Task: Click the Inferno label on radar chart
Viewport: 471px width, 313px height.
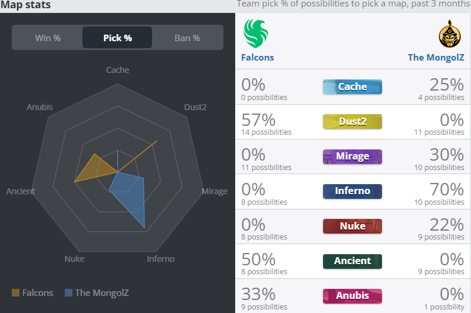Action: 161,259
